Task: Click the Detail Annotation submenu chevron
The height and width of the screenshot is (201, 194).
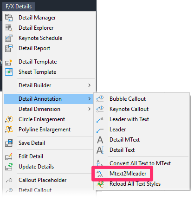Action: [89, 99]
